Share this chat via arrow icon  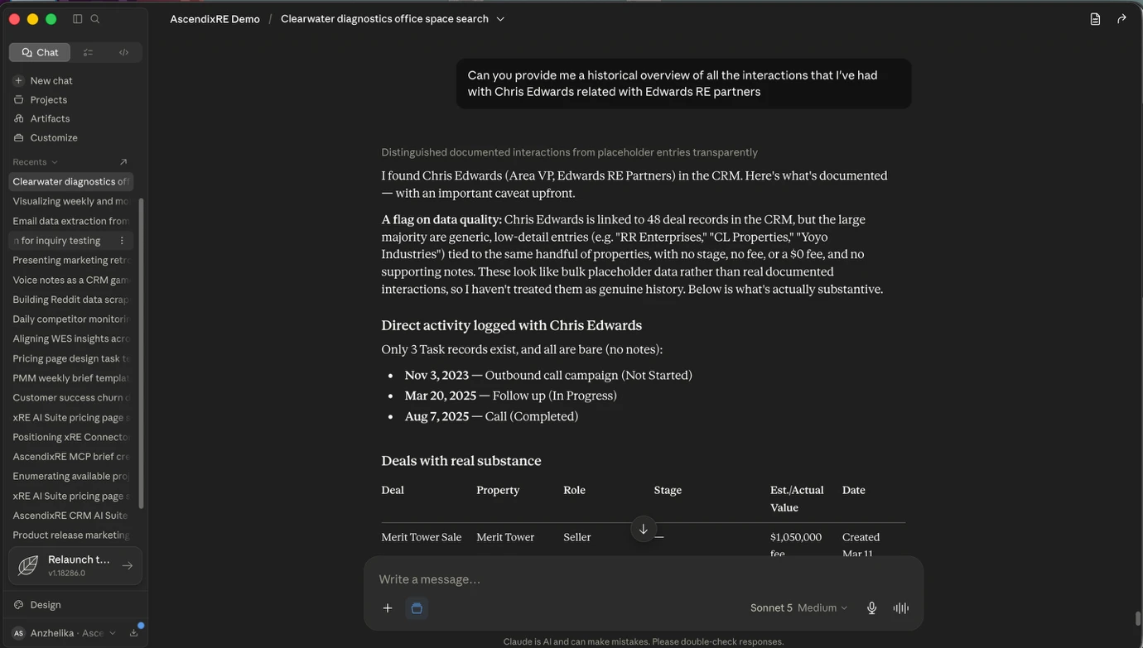pos(1121,19)
